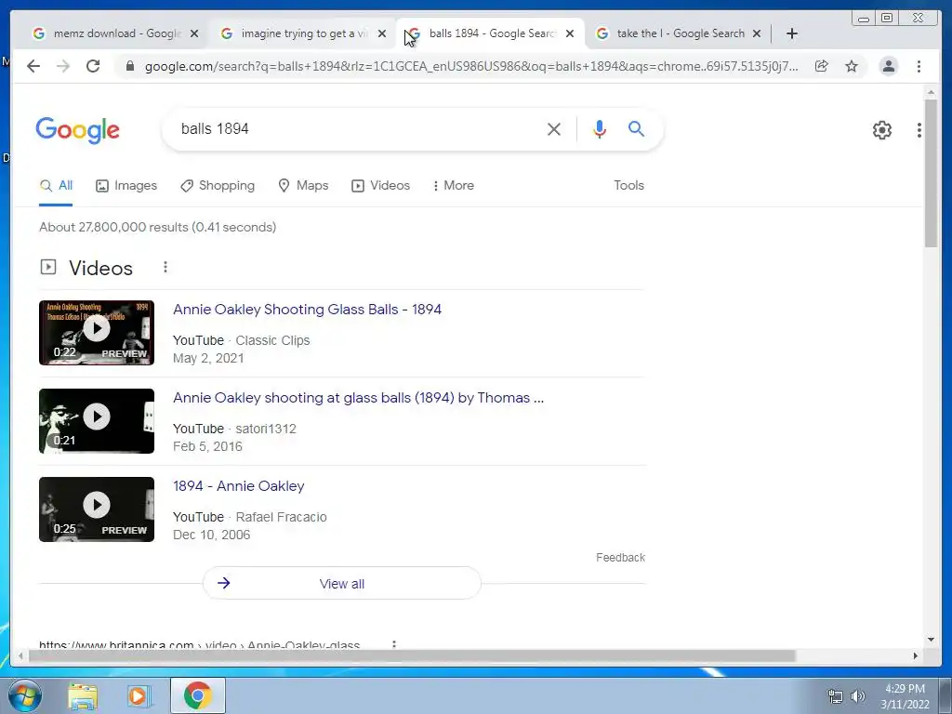Screen dimensions: 952x714
Task: Click the Google logo
Action: [x=78, y=130]
